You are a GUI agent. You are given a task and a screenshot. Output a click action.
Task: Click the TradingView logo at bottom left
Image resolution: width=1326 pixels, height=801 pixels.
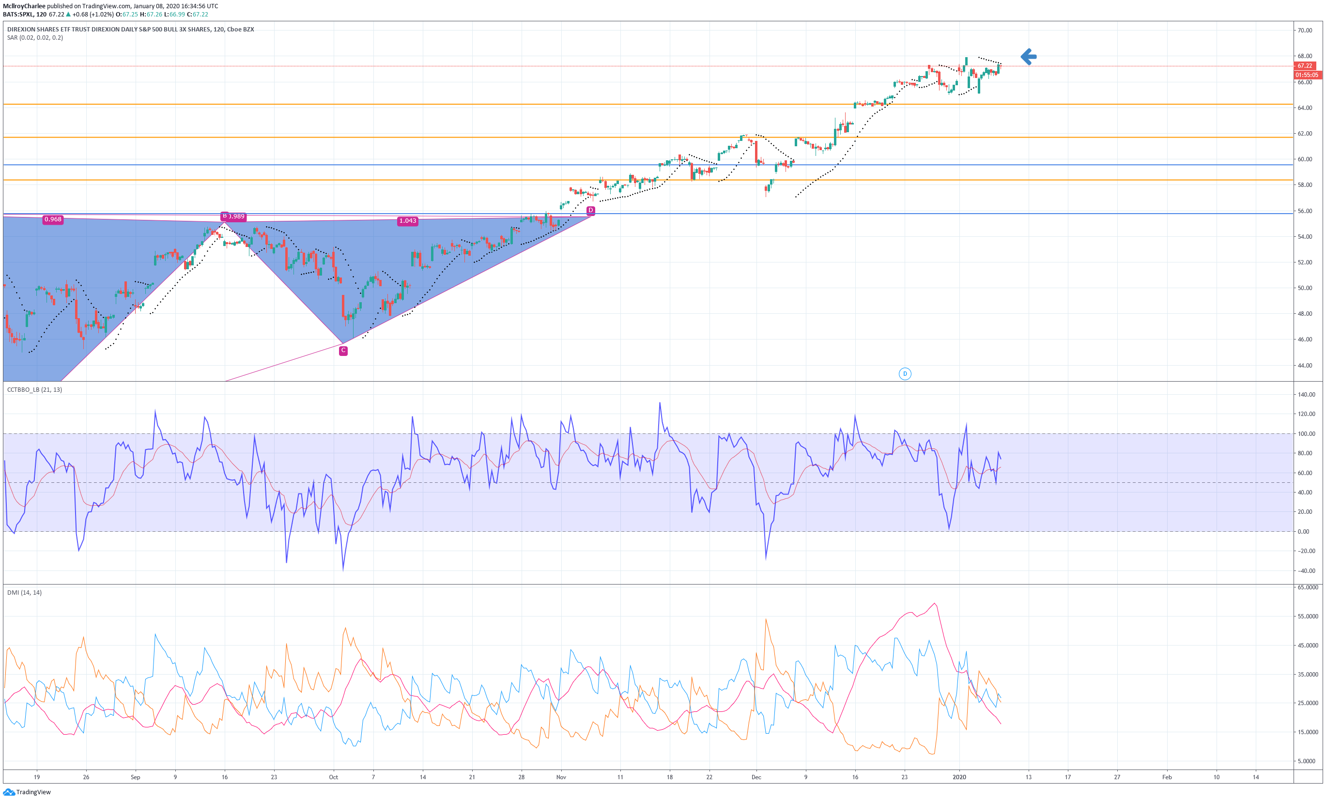click(27, 792)
